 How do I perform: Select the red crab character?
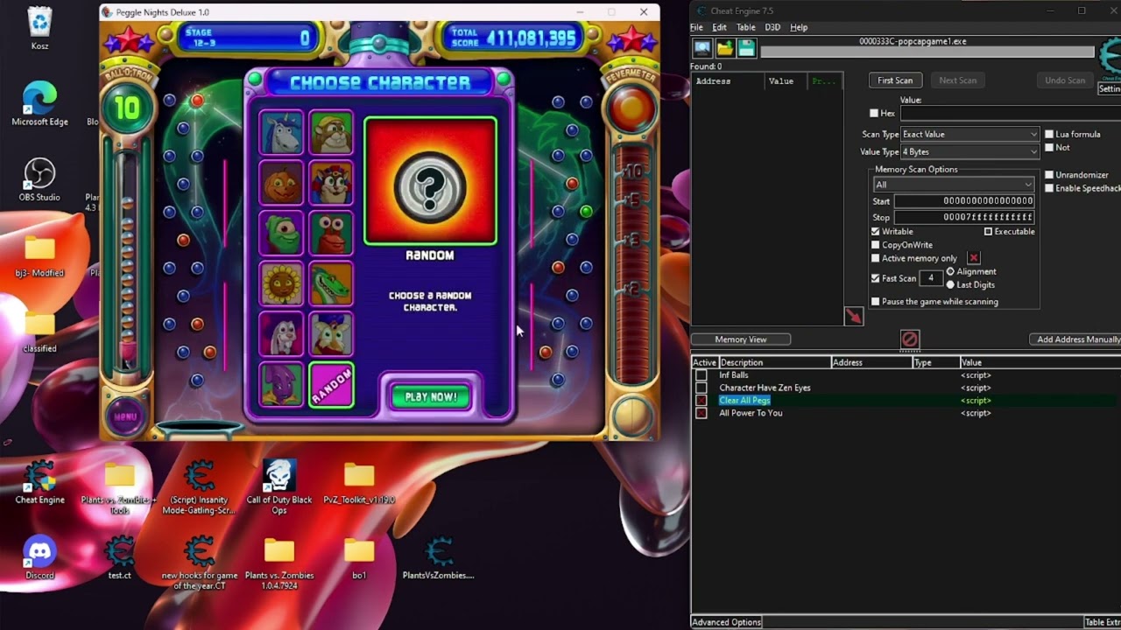331,234
